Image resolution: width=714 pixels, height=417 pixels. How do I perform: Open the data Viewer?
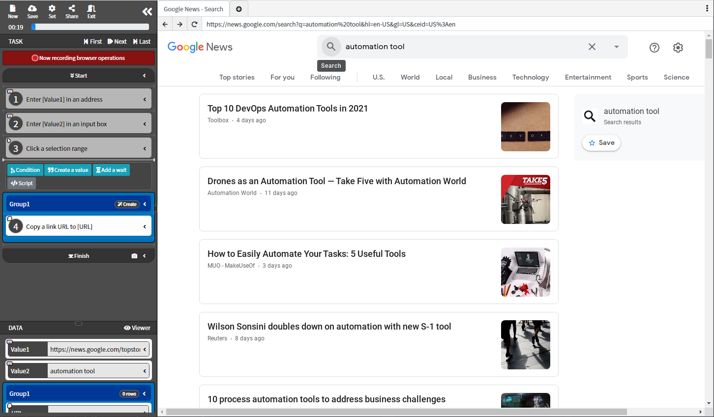coord(137,328)
